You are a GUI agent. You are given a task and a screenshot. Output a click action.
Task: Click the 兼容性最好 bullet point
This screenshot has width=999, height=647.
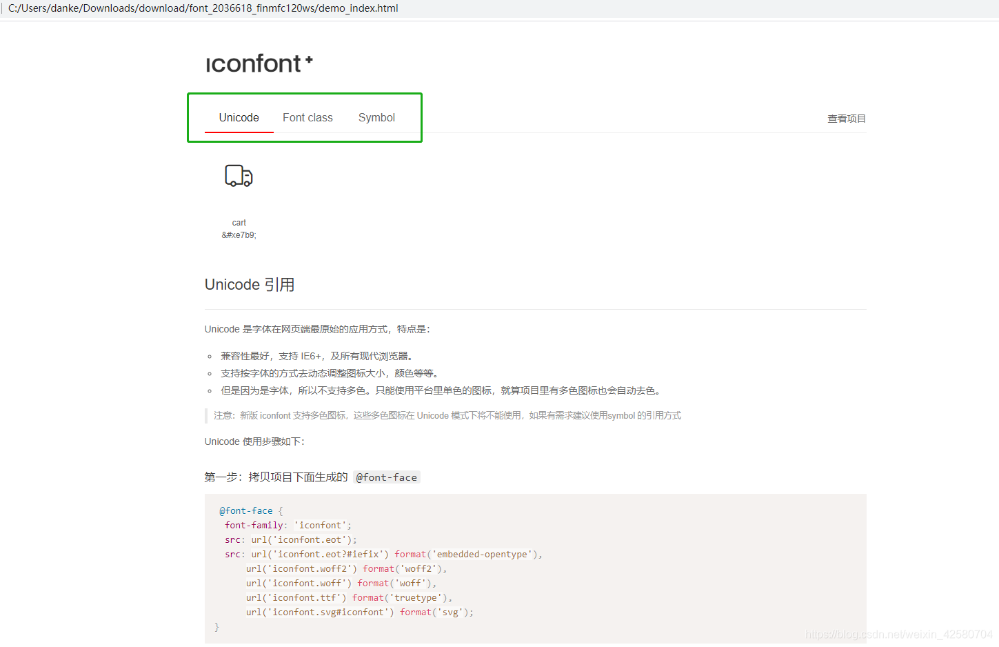coord(317,357)
